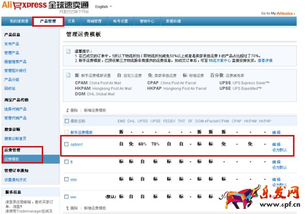The height and width of the screenshot is (214, 305).
Task: Click the 70% UPSE value in option1
Action: pos(155,144)
